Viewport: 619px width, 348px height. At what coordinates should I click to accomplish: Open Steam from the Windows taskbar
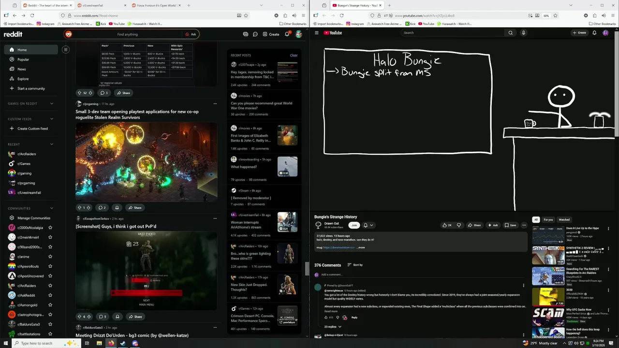(x=123, y=343)
